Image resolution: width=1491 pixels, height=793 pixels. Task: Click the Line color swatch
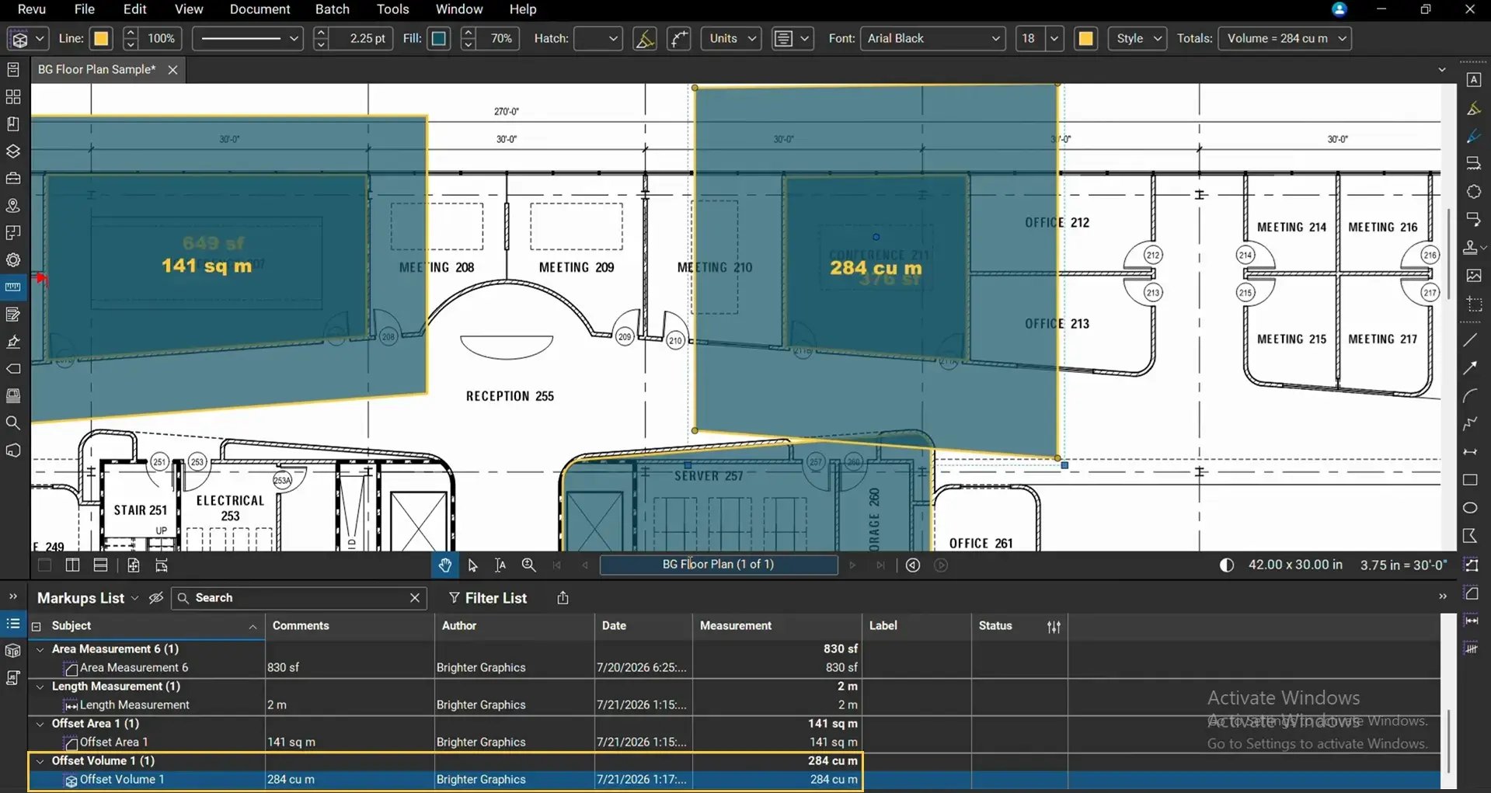tap(101, 39)
